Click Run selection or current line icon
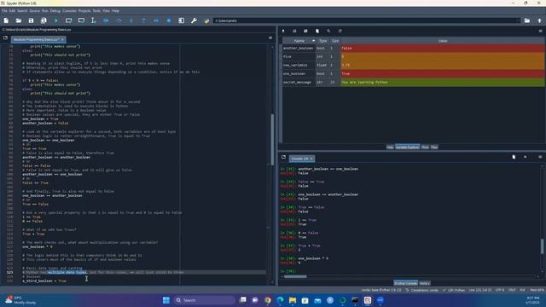Image resolution: width=546 pixels, height=307 pixels. click(x=93, y=20)
